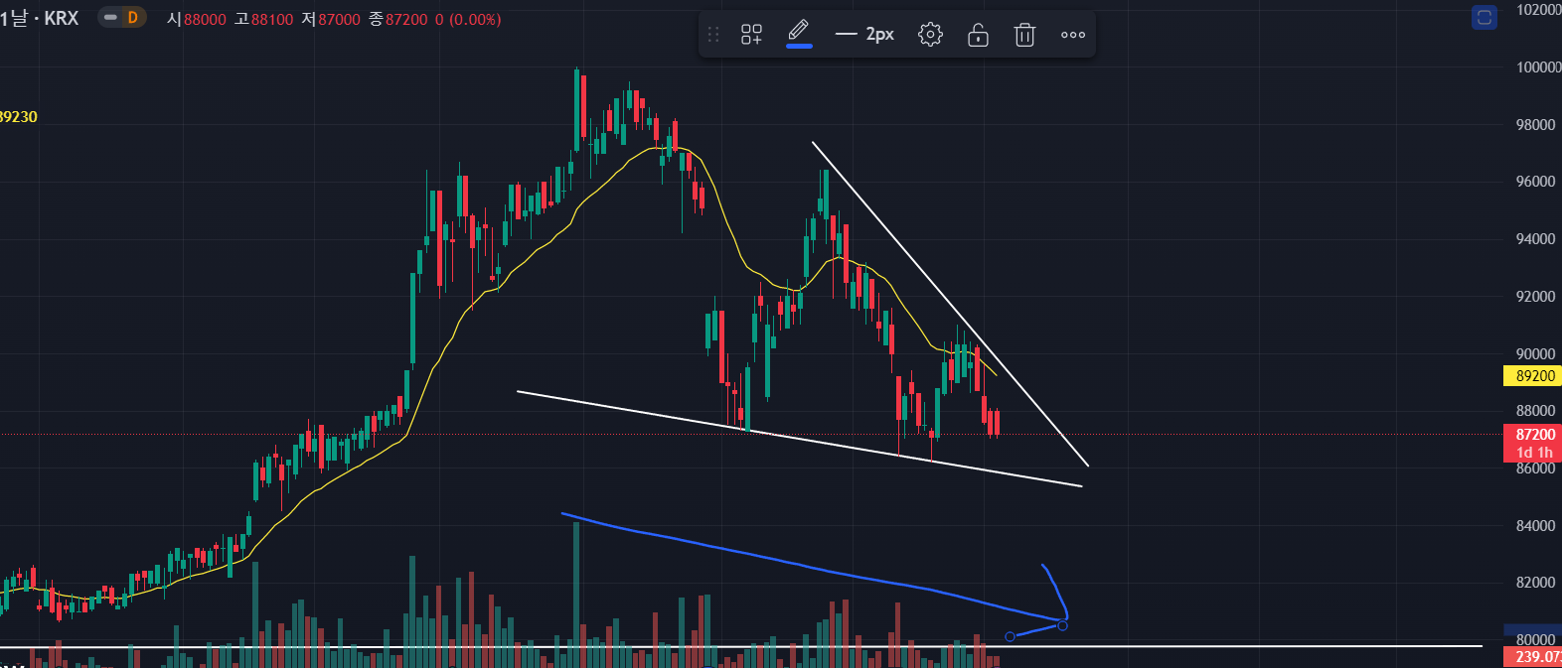Click the gray dash in the symbol pill

[x=110, y=18]
